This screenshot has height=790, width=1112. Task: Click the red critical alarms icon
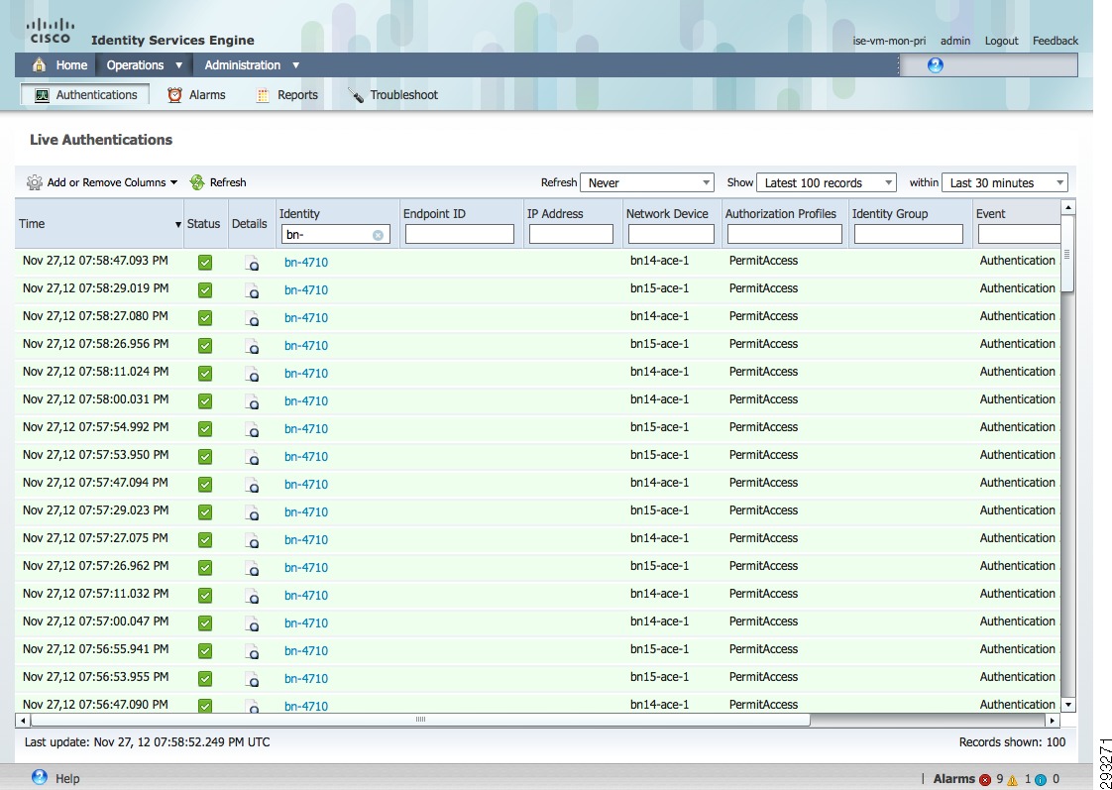985,780
